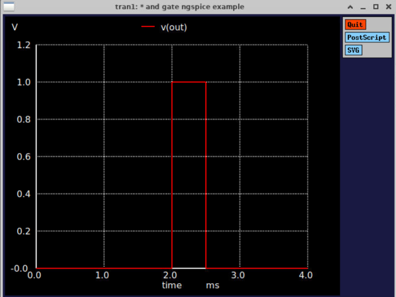The width and height of the screenshot is (396, 297).
Task: Minimize the tran1 plot window
Action: pos(363,7)
